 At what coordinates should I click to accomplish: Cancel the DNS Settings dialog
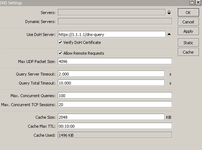tap(188, 22)
